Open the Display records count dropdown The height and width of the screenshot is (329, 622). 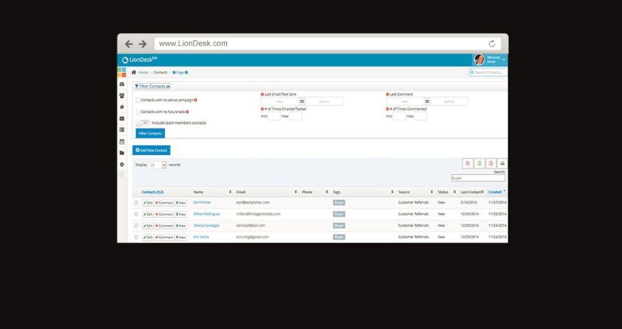(158, 165)
